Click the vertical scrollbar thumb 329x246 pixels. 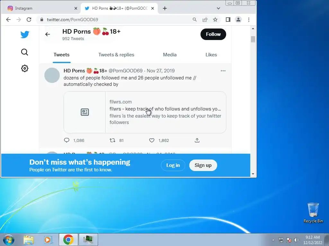click(253, 39)
